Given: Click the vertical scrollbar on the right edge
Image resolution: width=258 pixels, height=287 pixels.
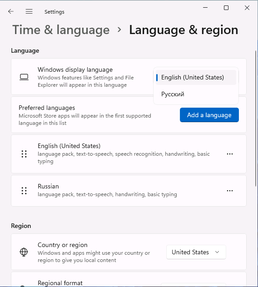Looking at the screenshot, I should tap(256, 118).
